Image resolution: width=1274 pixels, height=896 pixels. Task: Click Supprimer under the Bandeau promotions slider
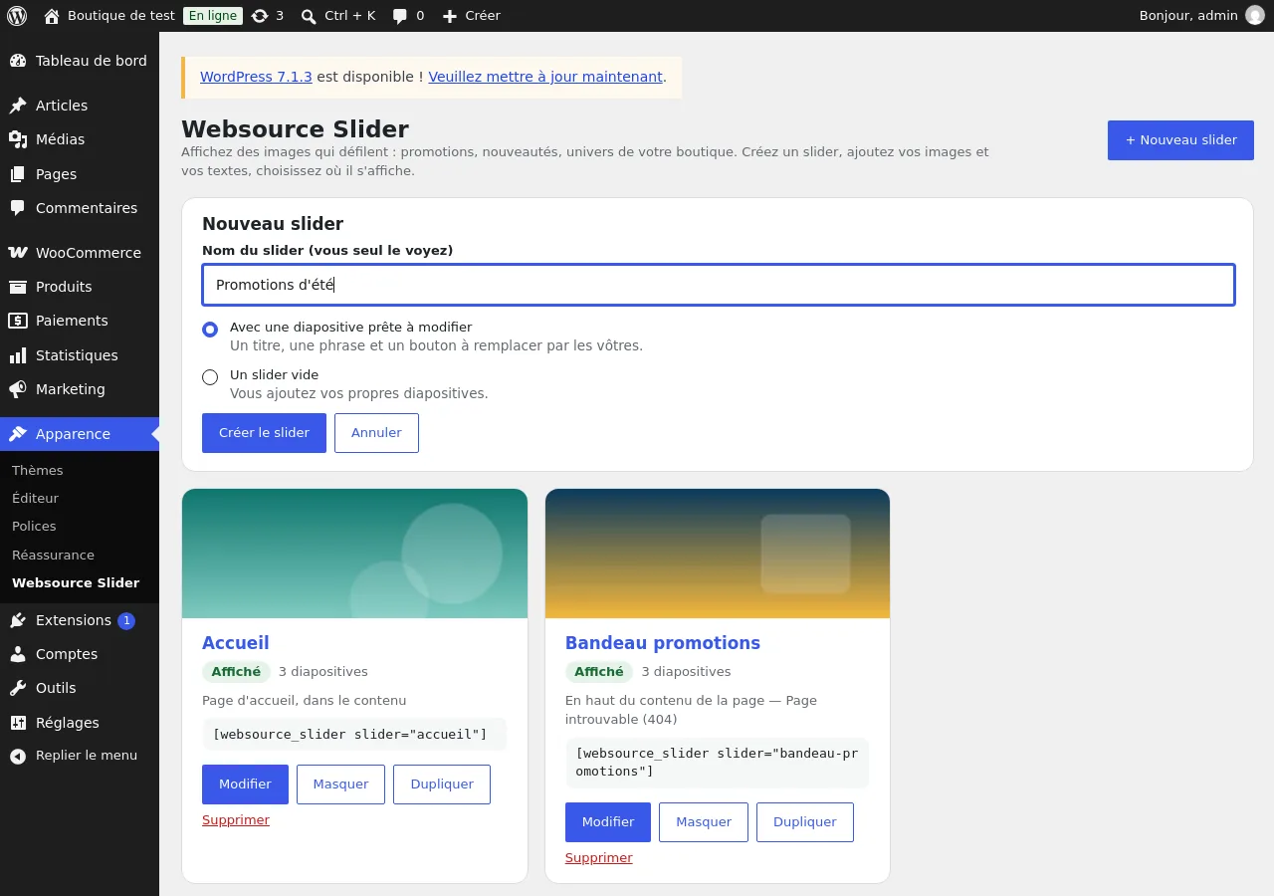(599, 858)
